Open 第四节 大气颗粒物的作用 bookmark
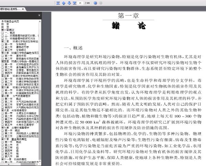This screenshot has height=166, width=206. (22, 108)
